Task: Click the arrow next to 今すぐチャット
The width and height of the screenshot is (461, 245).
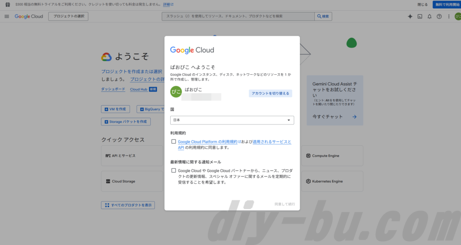Action: click(354, 117)
